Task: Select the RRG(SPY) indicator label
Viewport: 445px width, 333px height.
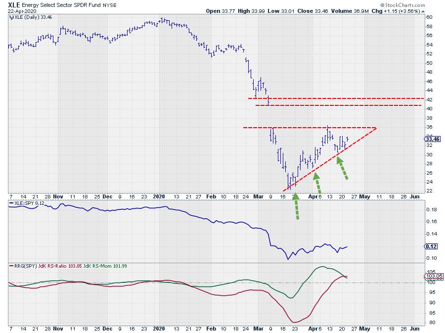Action: click(x=25, y=266)
